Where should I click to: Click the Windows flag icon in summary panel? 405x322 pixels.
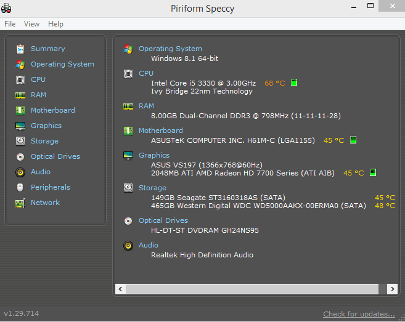click(128, 49)
